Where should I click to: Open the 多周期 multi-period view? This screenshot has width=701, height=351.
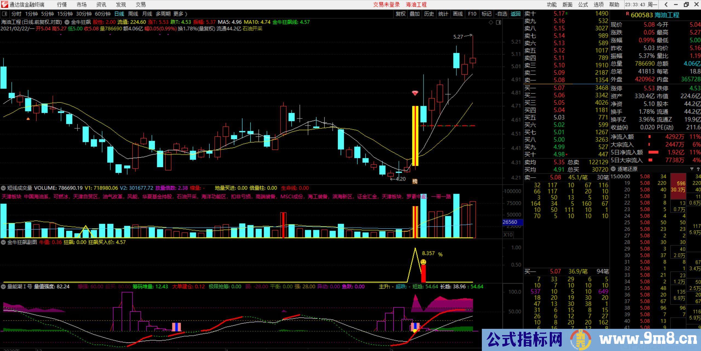click(x=163, y=14)
